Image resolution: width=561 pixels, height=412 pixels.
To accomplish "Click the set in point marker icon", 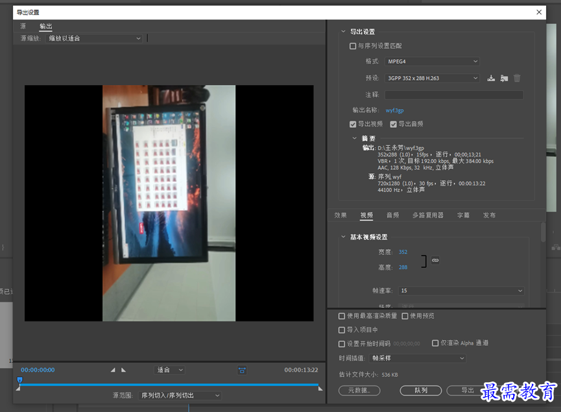I will tap(113, 370).
